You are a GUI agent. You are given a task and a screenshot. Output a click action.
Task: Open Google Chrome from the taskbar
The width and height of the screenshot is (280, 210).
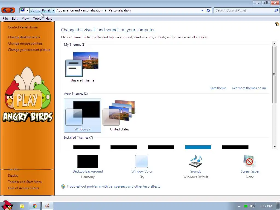pyautogui.click(x=35, y=206)
